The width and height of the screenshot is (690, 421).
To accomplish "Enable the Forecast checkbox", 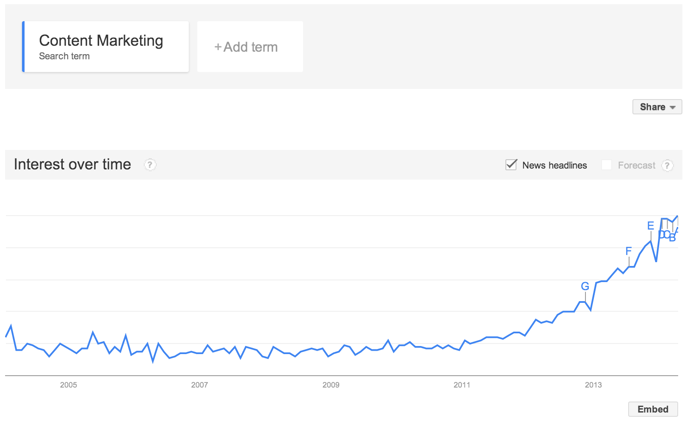I will (x=606, y=165).
